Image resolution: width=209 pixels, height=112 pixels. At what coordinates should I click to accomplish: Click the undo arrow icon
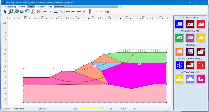27,11
